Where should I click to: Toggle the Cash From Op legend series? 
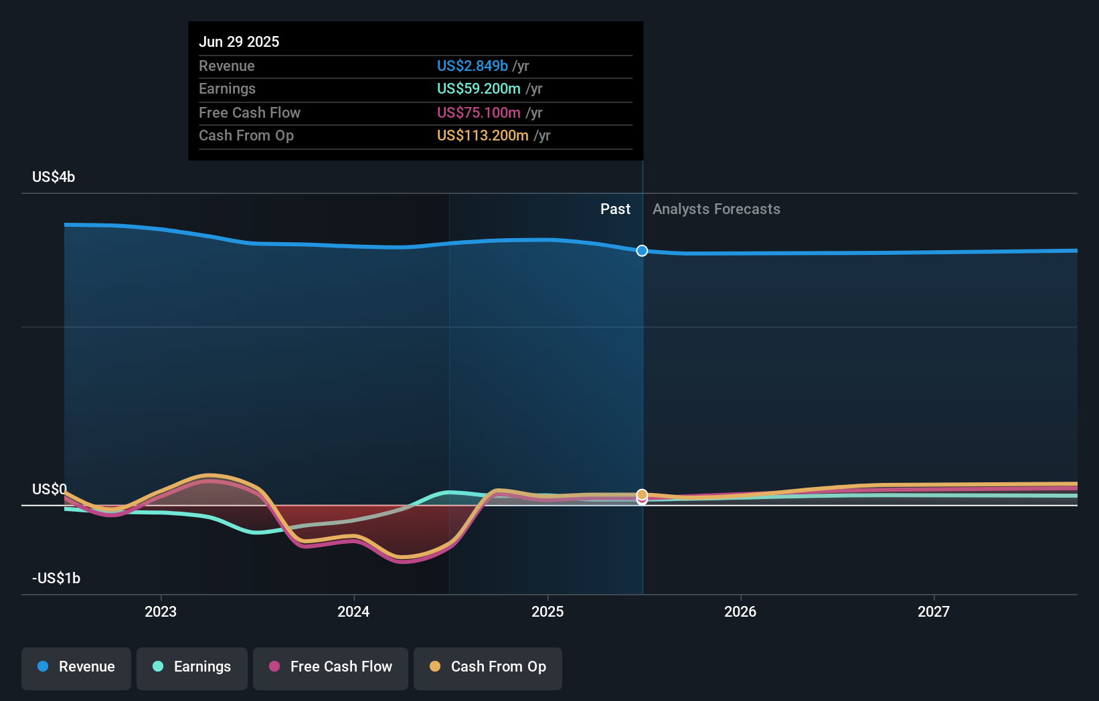tap(488, 668)
